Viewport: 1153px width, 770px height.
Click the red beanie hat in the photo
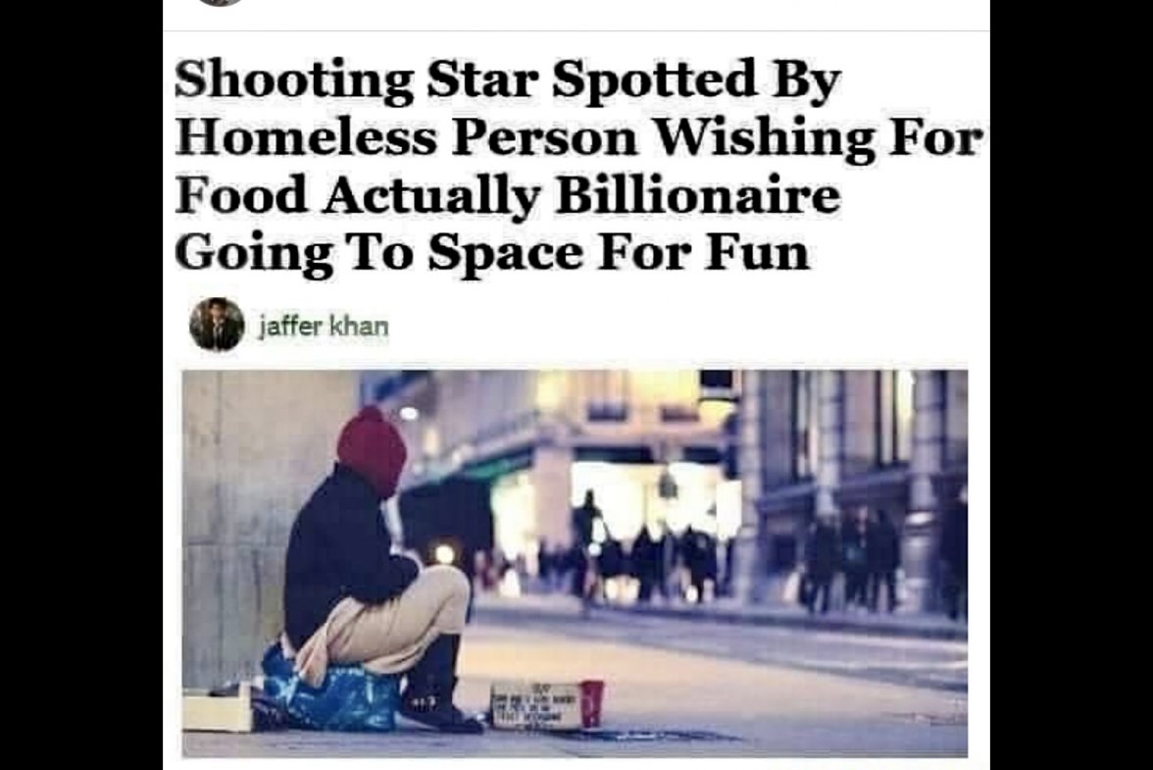click(372, 450)
